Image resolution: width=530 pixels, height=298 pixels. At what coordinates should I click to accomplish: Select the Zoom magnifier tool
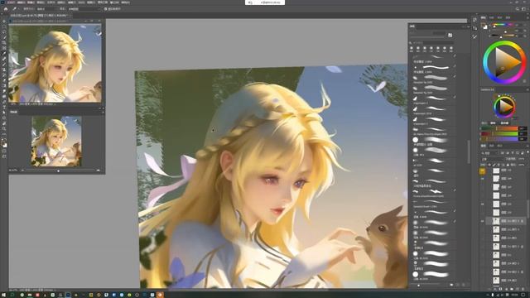pyautogui.click(x=4, y=129)
